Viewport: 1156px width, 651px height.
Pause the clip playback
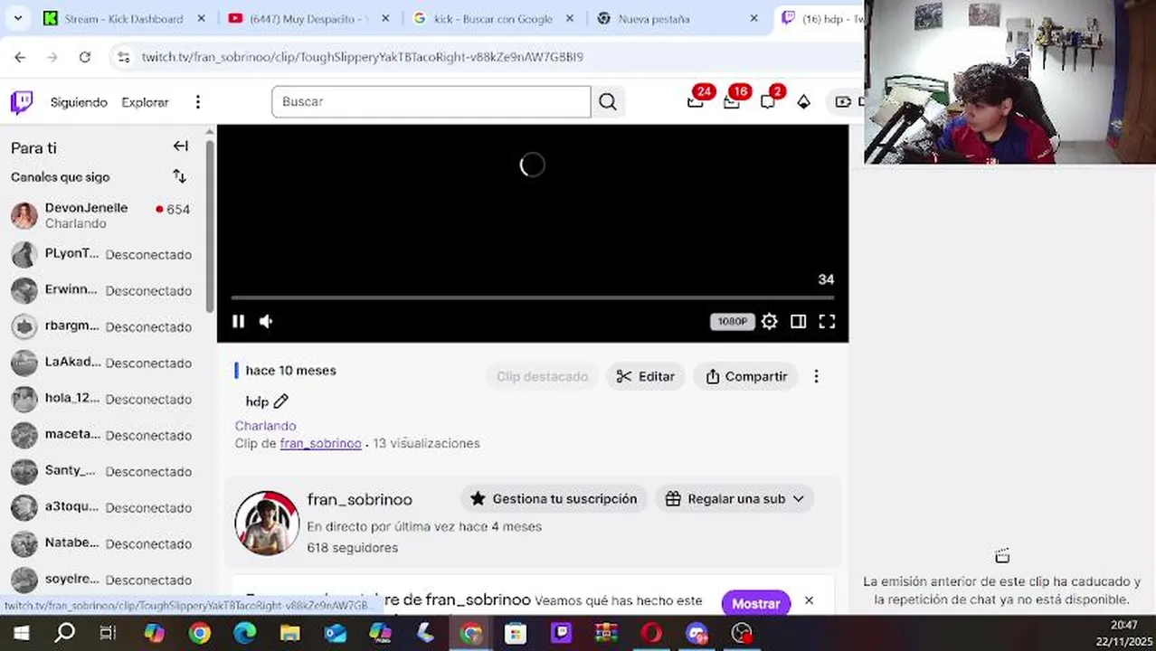(239, 321)
